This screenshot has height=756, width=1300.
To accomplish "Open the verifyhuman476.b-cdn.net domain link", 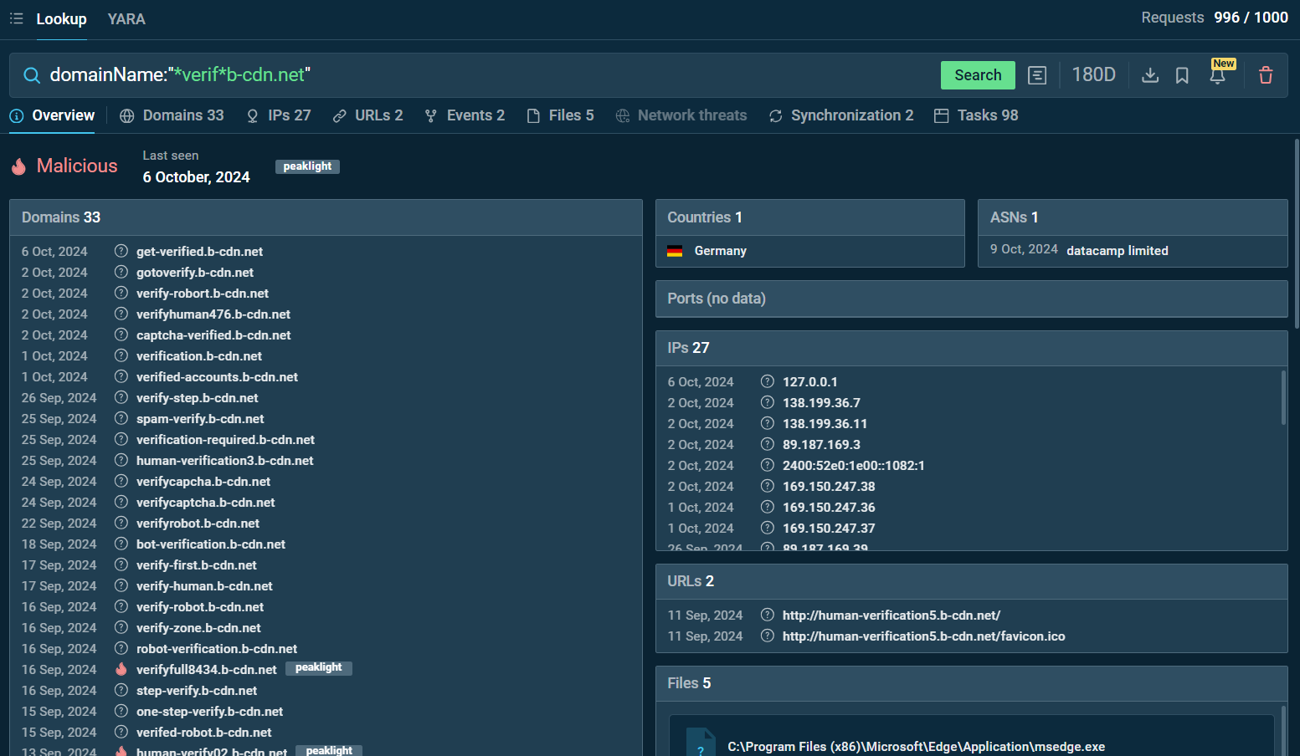I will (x=213, y=314).
